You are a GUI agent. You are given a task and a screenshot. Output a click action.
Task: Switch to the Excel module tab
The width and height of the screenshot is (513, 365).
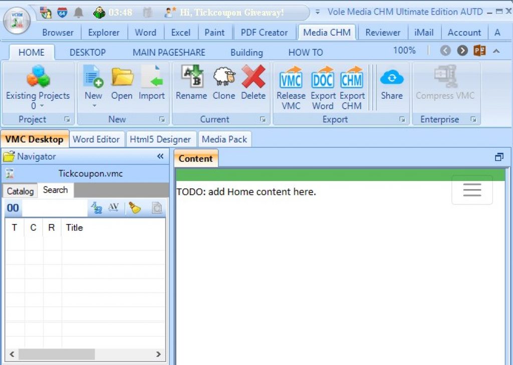pos(180,33)
